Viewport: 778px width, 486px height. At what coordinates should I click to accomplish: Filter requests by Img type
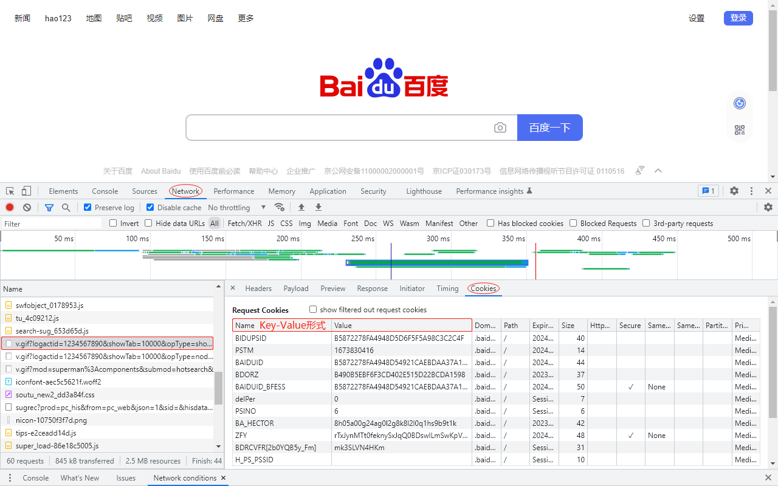click(305, 223)
